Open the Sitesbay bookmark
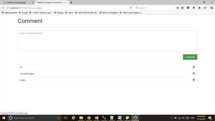215x121 pixels. 59,13
